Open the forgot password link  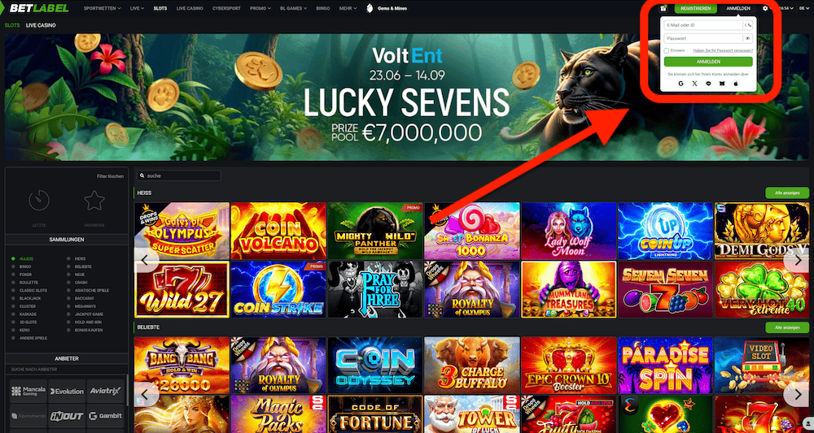723,50
